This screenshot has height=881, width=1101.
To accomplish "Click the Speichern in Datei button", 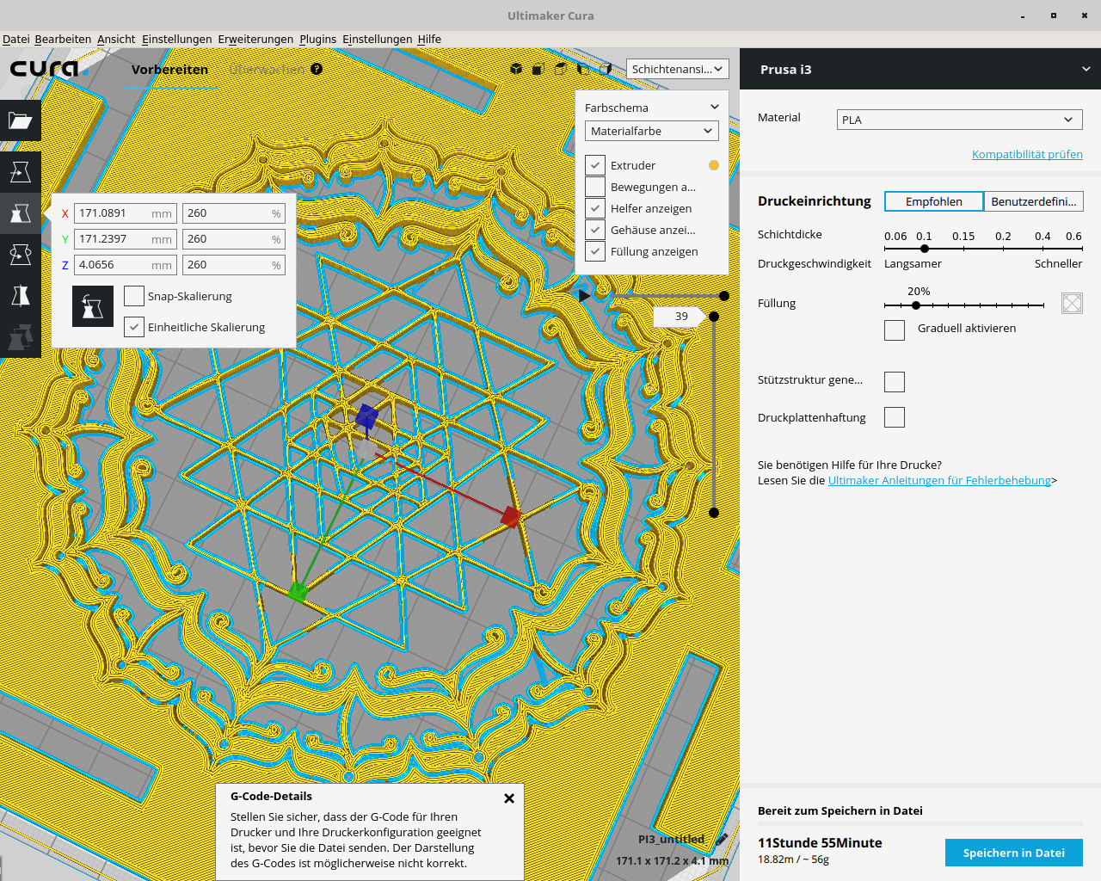I will (1014, 853).
